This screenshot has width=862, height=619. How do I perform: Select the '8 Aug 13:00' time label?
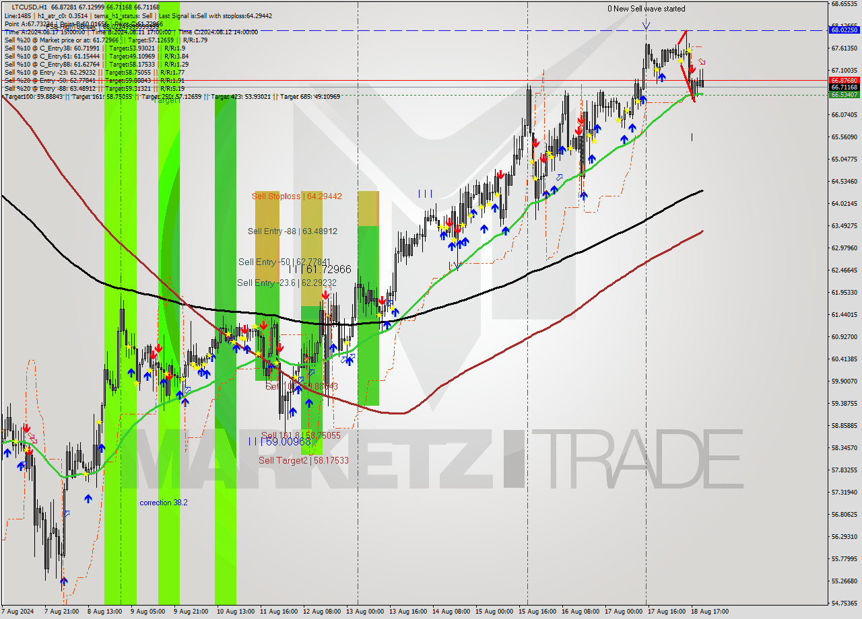(x=104, y=612)
